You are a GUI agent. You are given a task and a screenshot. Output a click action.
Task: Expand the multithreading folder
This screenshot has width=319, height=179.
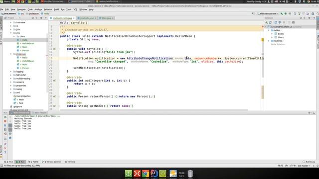11,79
